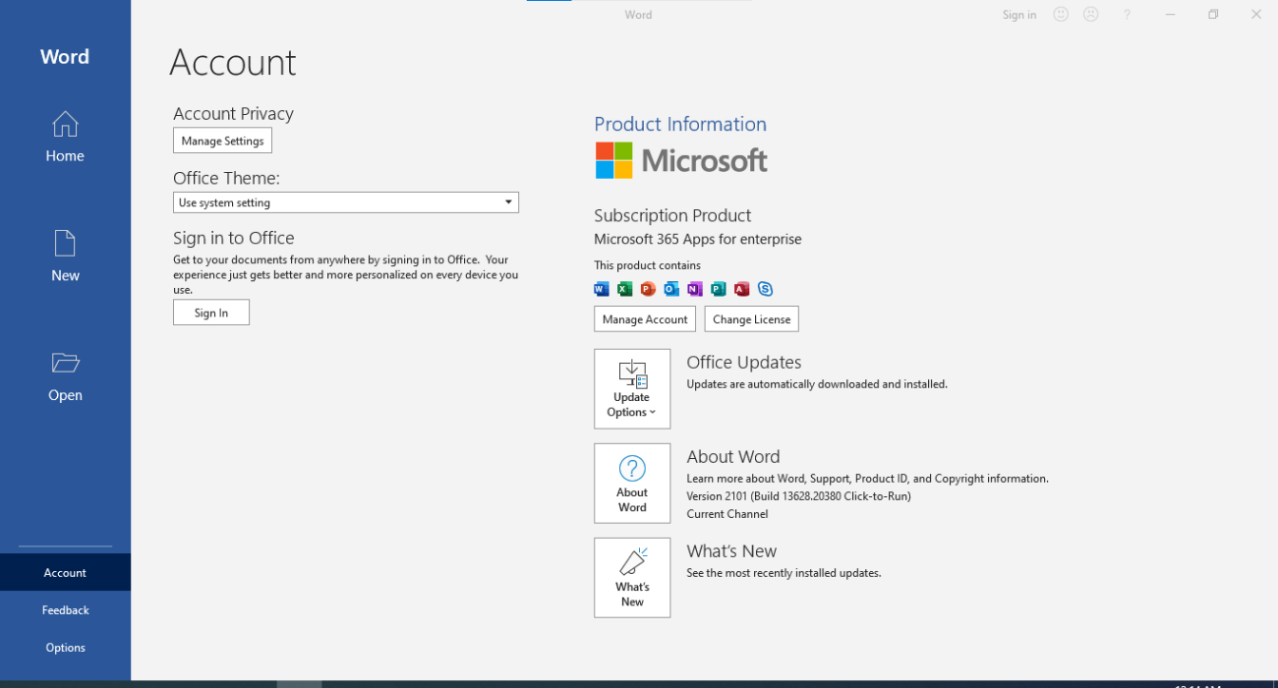
Task: Send a frown feedback icon
Action: (1090, 15)
